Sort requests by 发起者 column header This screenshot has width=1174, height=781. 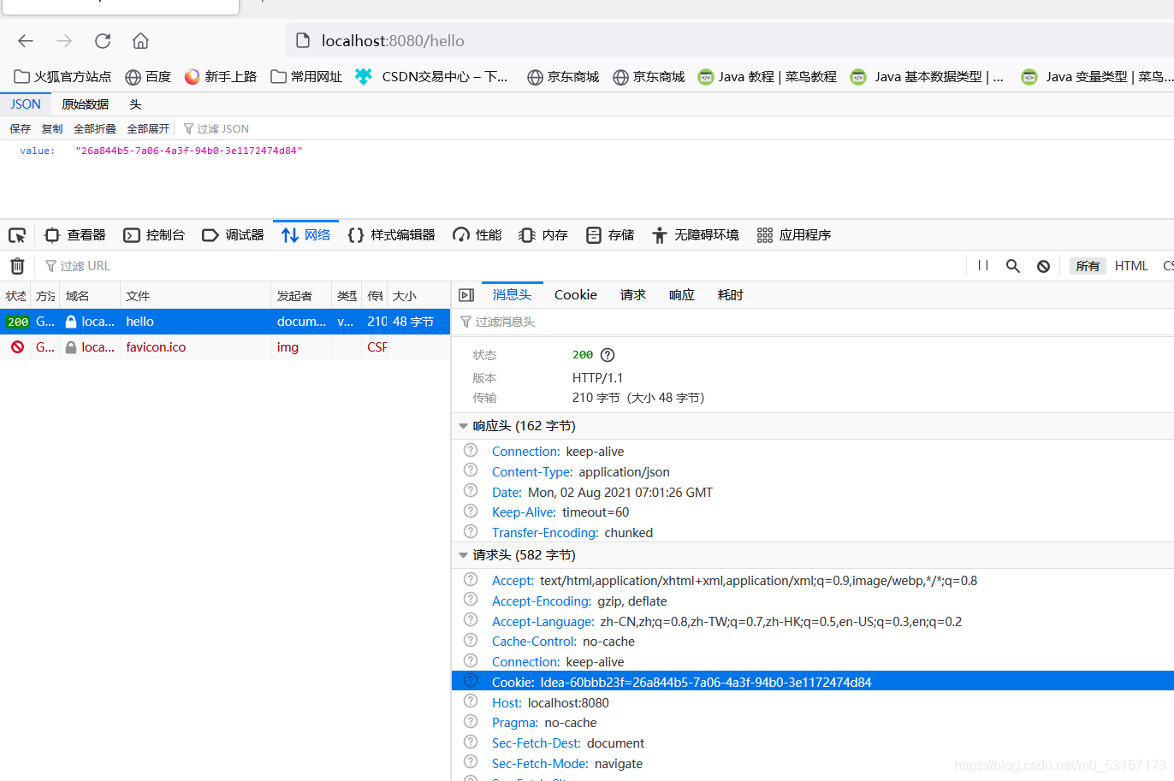pyautogui.click(x=301, y=296)
